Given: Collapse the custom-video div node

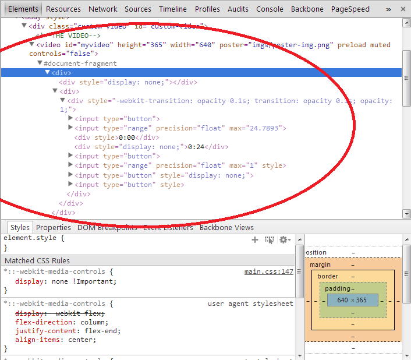Looking at the screenshot, I should coord(24,26).
